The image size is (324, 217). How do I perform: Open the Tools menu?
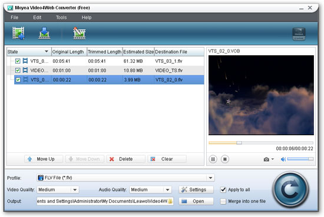[61, 18]
